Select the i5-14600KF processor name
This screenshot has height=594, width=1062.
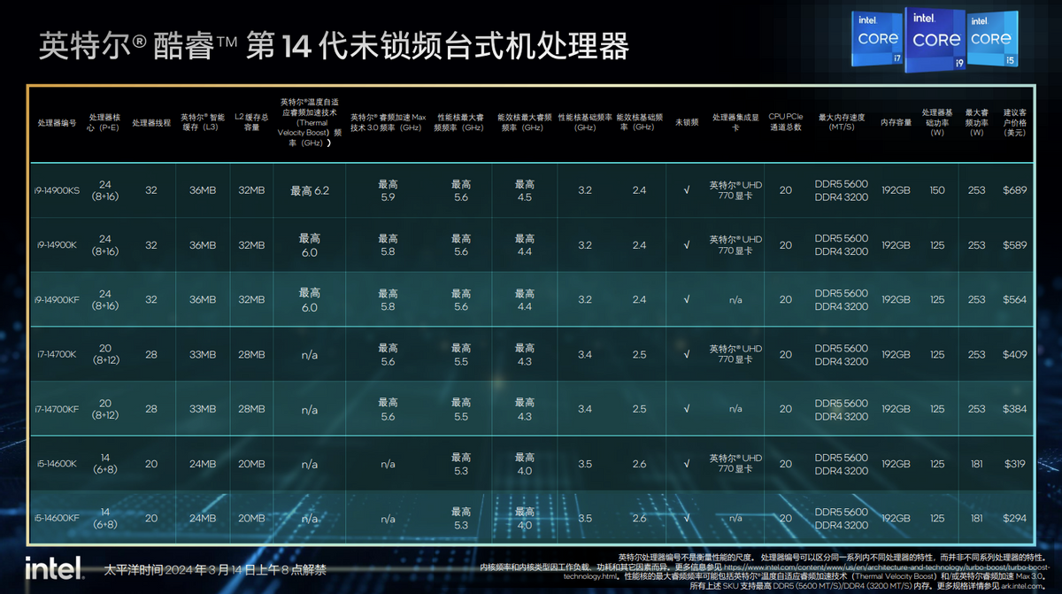point(58,519)
